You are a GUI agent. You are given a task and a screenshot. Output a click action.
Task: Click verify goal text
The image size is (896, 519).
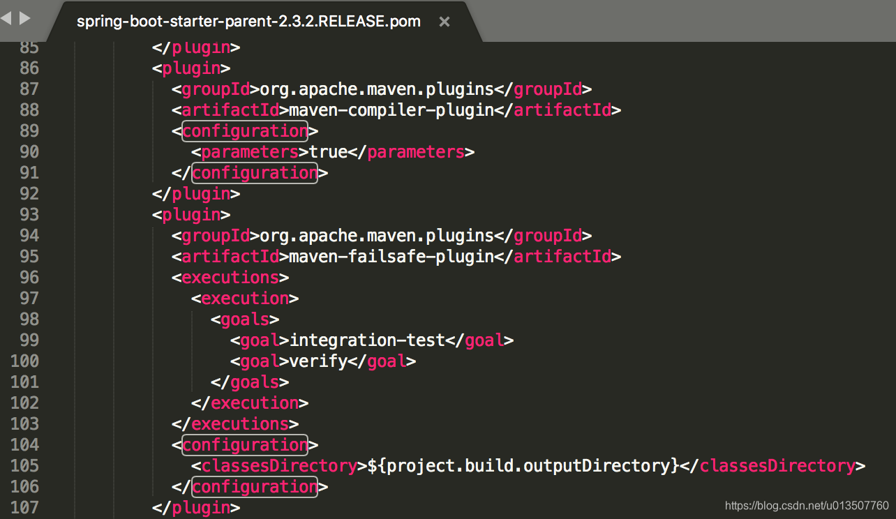point(318,361)
